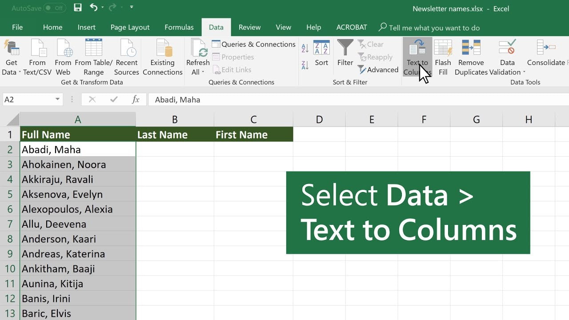The width and height of the screenshot is (569, 320).
Task: Switch to the Formulas tab
Action: tap(179, 27)
